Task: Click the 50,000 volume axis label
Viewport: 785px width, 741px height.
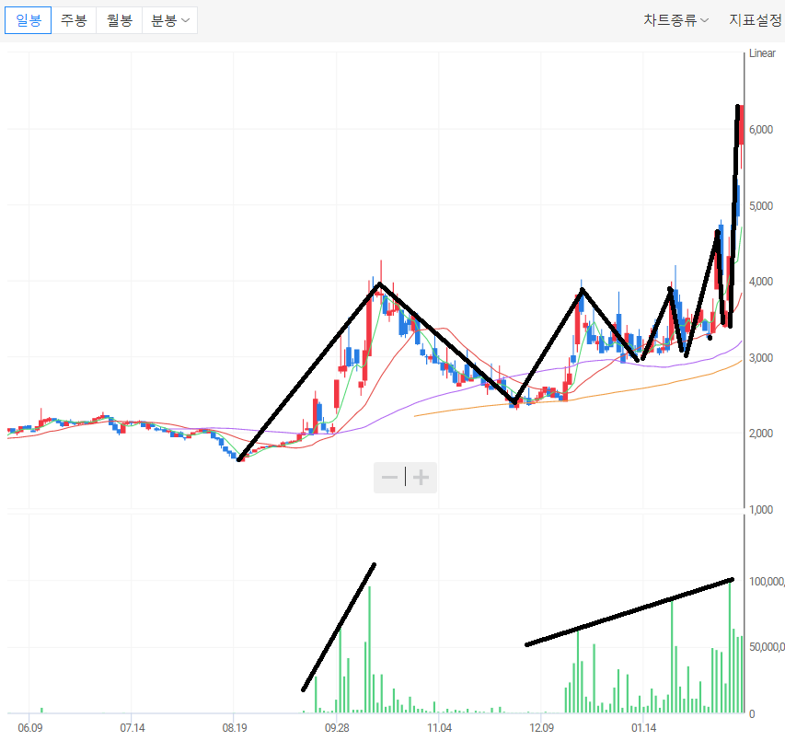Action: 767,647
